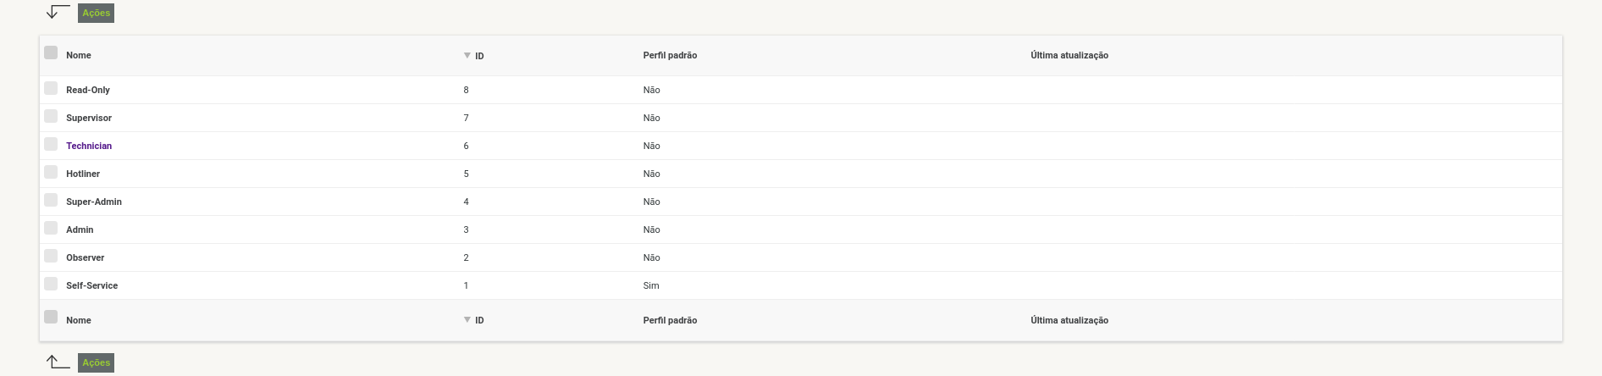The image size is (1602, 376).
Task: Open the bottom Ações button
Action: pyautogui.click(x=96, y=362)
